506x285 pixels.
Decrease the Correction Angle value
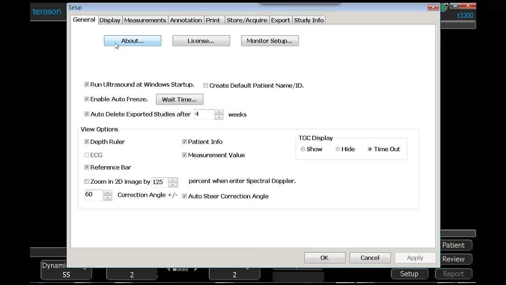tap(108, 198)
